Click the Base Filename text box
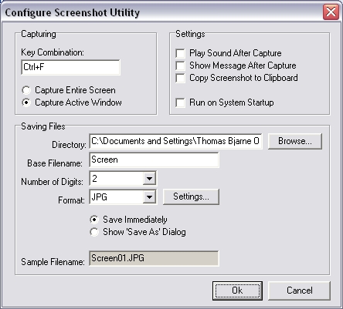Screen dimensions: 343x309 tap(154, 160)
